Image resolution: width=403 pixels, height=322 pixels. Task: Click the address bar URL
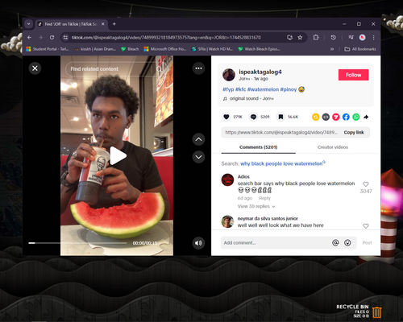point(166,38)
